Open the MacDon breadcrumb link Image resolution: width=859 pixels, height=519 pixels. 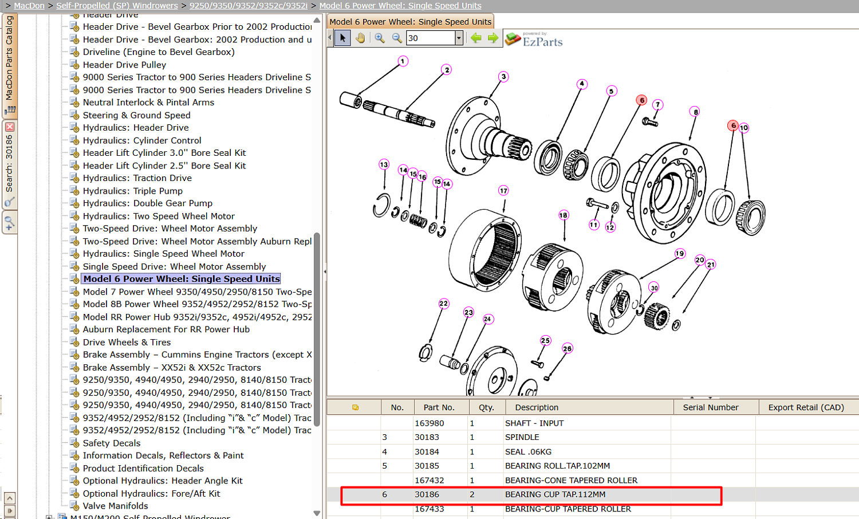29,6
